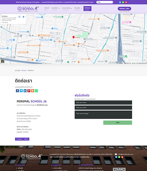This screenshot has width=147, height=171.
Task: Select the highlighted Contact menu tab
Action: click(x=88, y=9)
